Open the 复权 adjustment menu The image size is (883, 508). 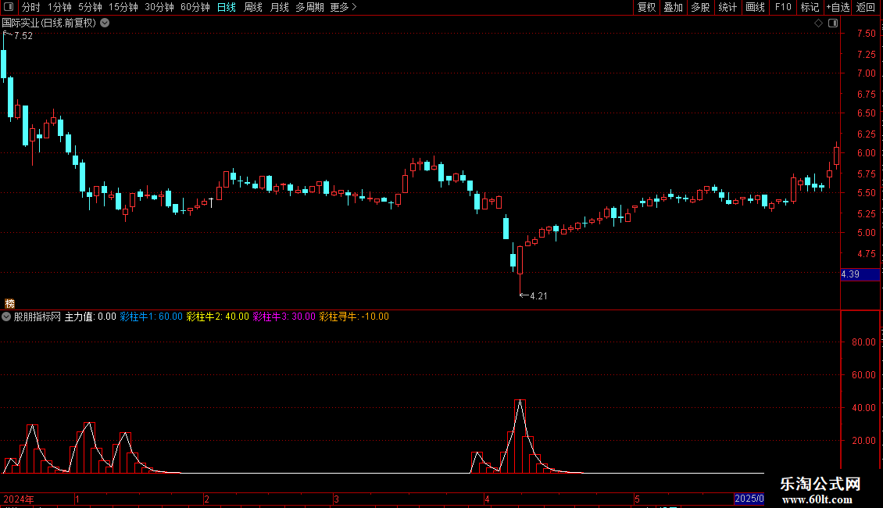(x=646, y=7)
